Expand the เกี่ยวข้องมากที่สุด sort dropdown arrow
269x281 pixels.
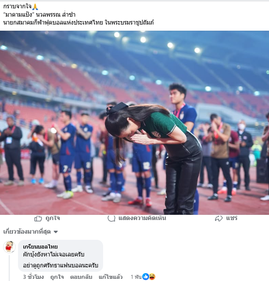pyautogui.click(x=56, y=232)
